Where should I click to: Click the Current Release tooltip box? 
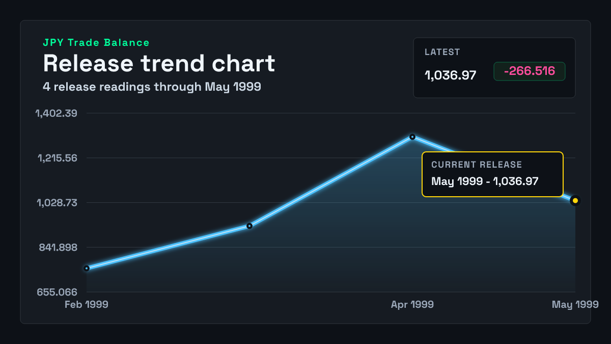(492, 174)
